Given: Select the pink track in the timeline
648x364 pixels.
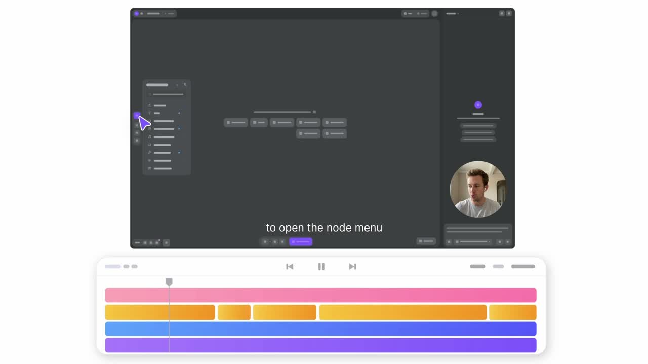Looking at the screenshot, I should pos(320,295).
